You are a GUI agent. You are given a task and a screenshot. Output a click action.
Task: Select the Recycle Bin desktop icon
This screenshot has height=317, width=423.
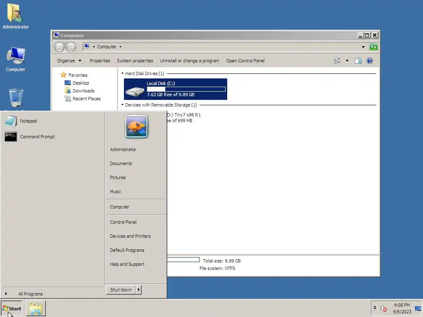(x=16, y=99)
